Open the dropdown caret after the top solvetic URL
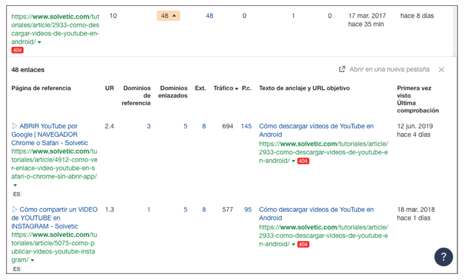The image size is (464, 280). 39,42
